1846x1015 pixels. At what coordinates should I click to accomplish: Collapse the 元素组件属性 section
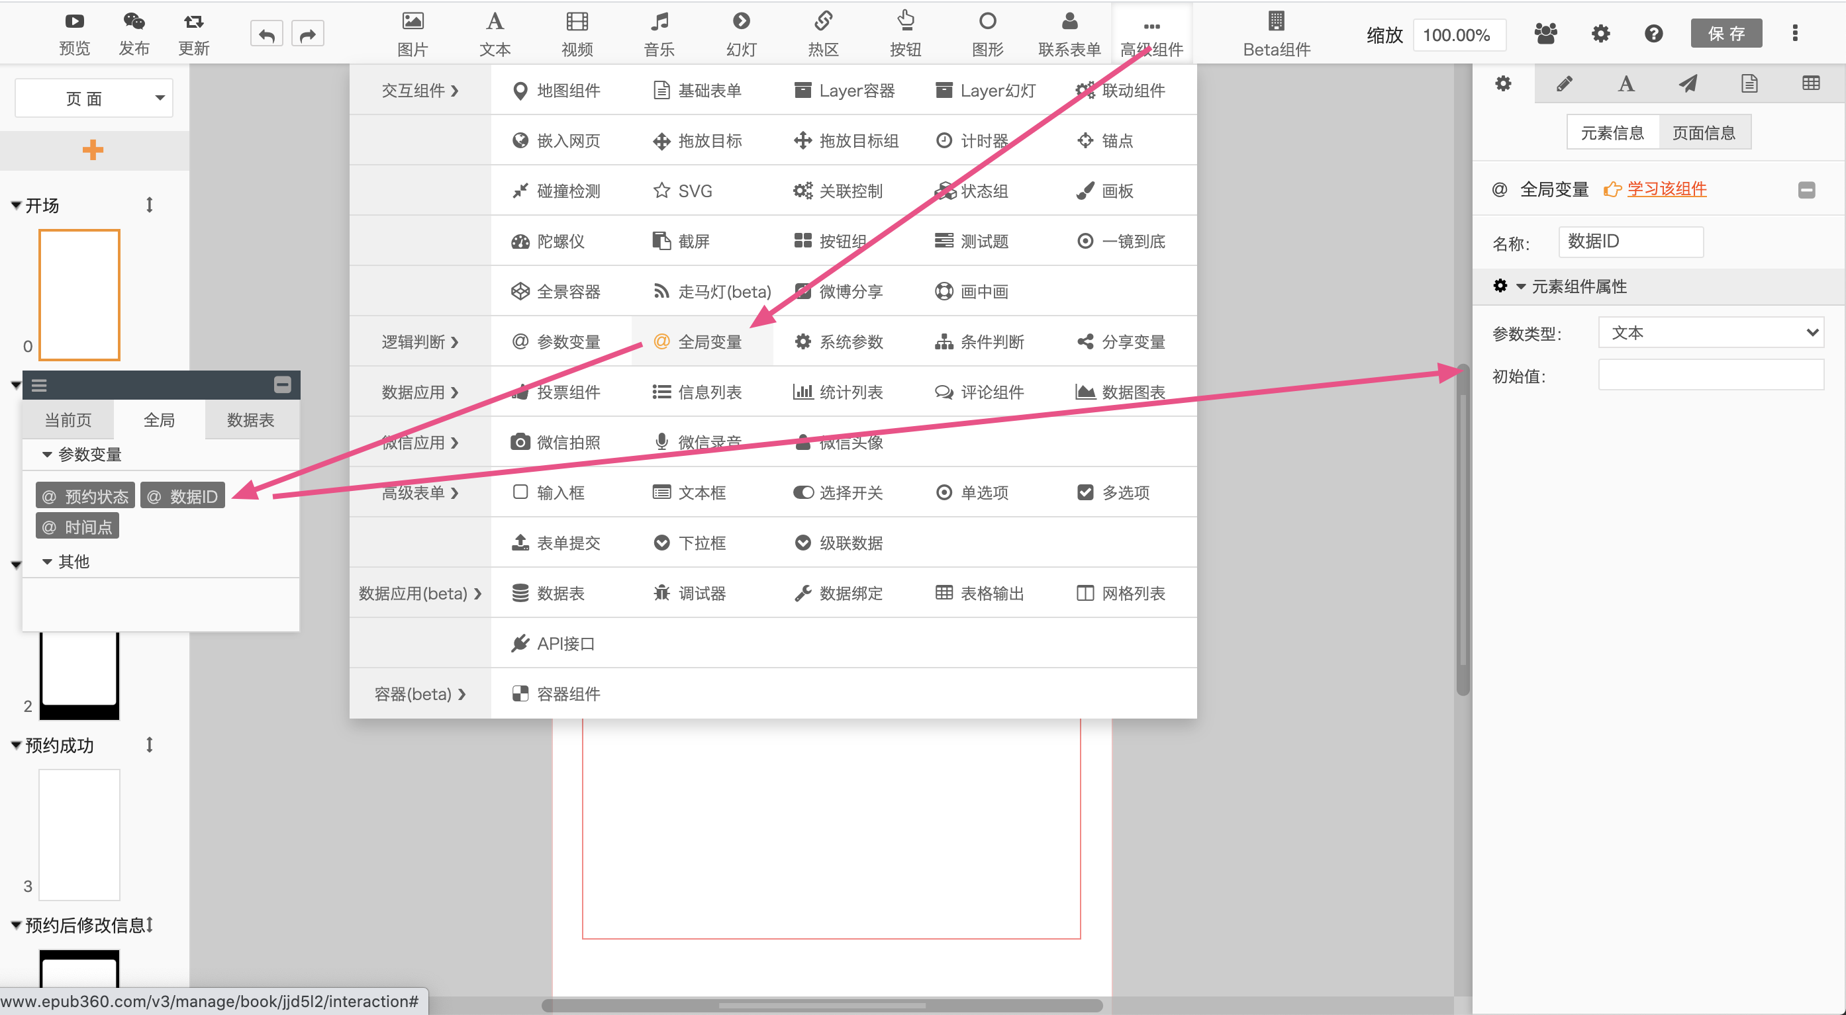click(x=1521, y=287)
